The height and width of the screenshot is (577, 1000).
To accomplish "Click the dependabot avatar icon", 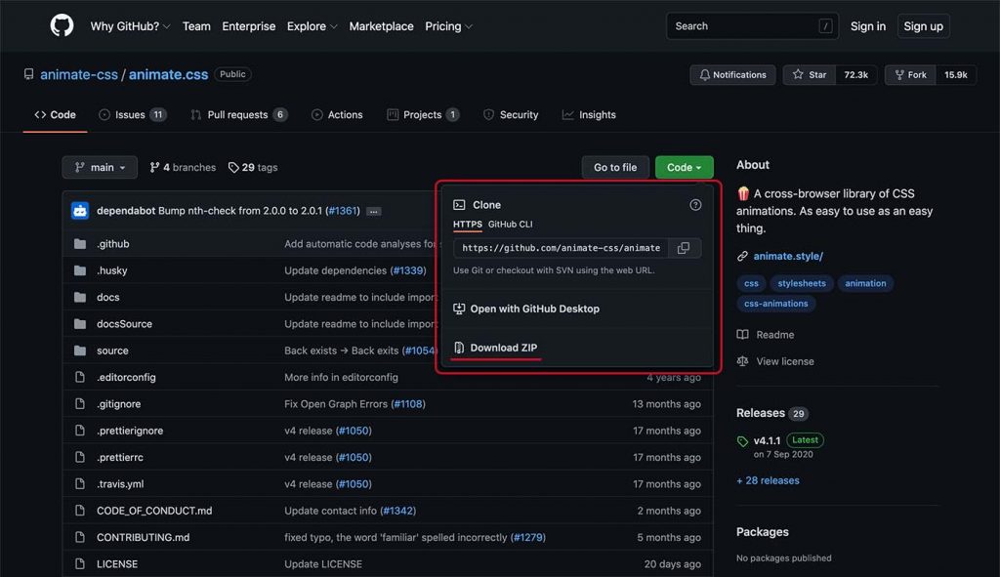I will (x=80, y=211).
